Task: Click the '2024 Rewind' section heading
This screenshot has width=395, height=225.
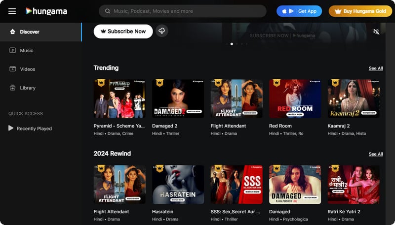Action: [112, 154]
